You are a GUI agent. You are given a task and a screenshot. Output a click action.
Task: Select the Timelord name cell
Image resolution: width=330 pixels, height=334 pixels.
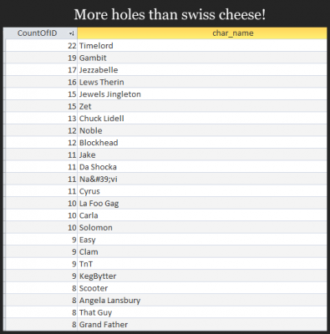tap(202, 46)
